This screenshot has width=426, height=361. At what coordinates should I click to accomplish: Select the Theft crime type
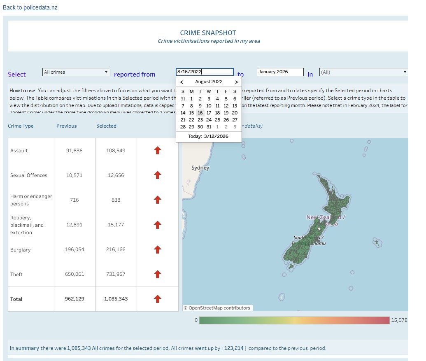16,274
